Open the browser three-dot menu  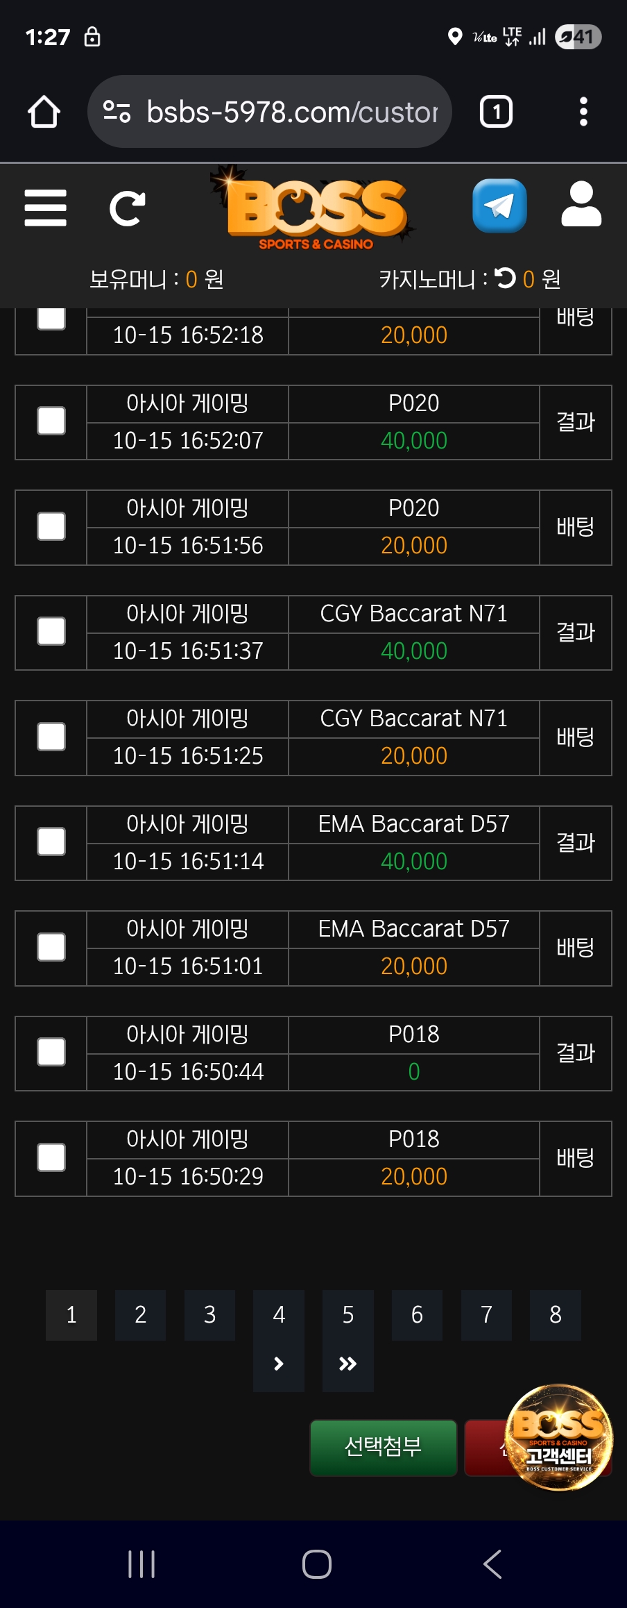(x=583, y=112)
